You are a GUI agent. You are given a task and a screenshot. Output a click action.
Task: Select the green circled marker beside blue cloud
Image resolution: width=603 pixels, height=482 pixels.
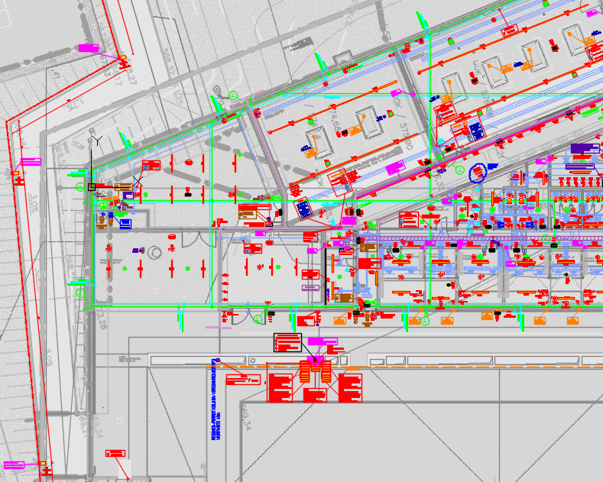pos(459,170)
